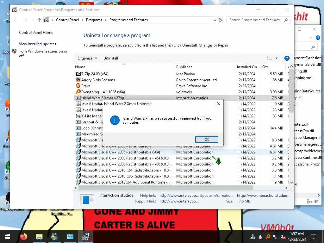Click the Brave browser icon in list

pos(78,86)
